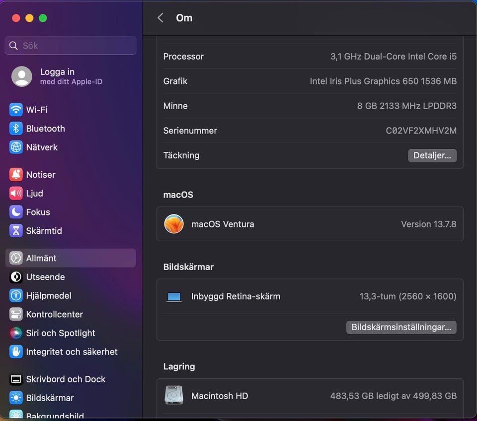Open Bildskärmsinställningar... button
This screenshot has width=477, height=421.
(401, 328)
